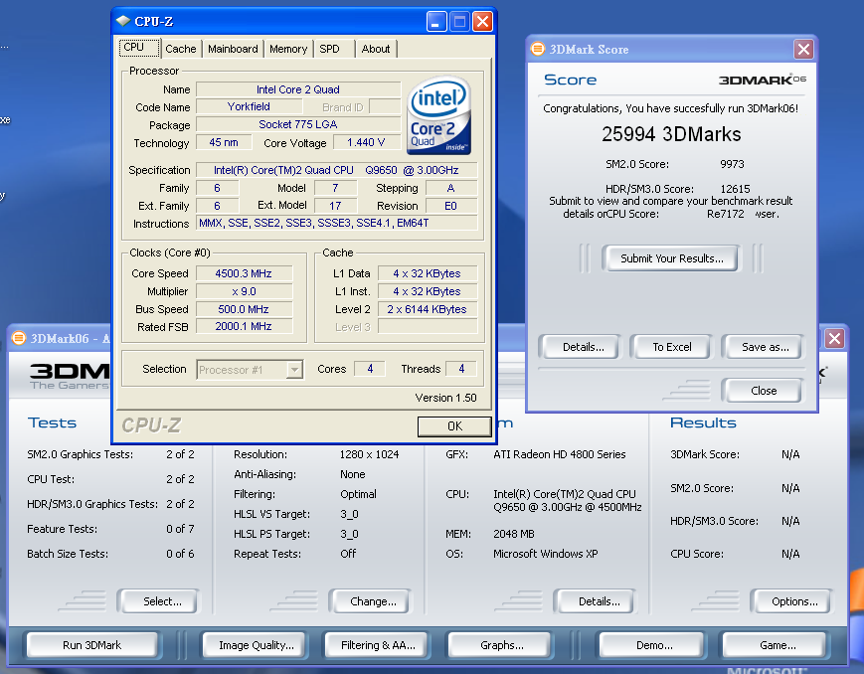Open the Graphs button
Screen dimensions: 864x674
(501, 645)
